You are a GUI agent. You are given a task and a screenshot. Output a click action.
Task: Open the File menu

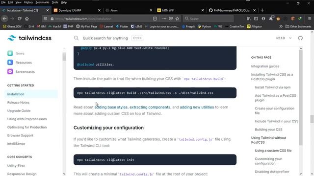coord(3,2)
